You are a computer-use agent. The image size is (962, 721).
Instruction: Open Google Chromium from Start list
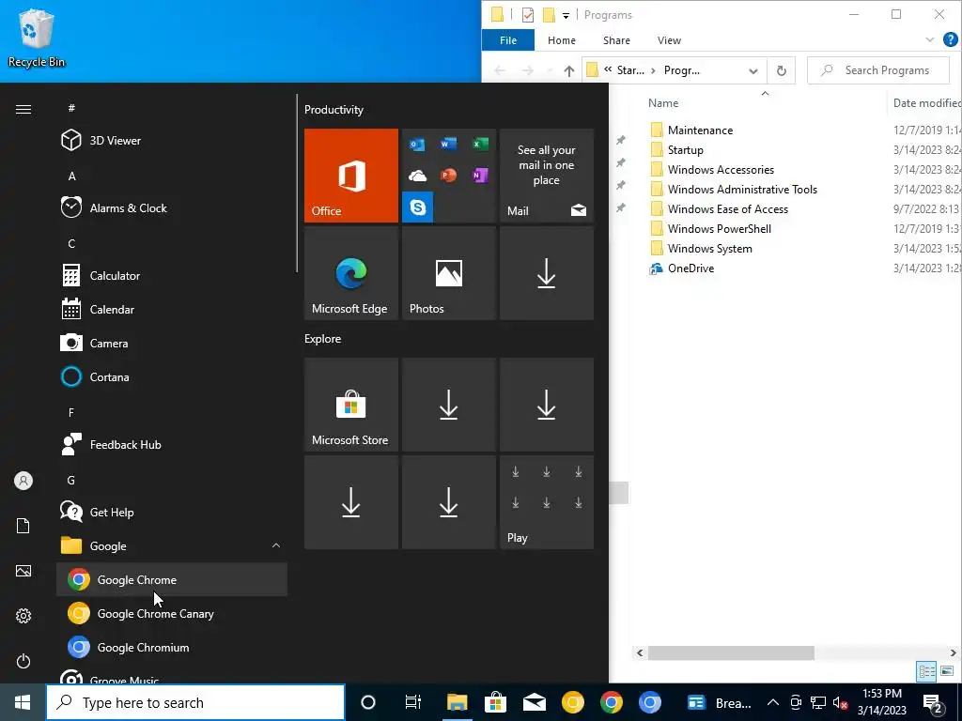coord(172,647)
